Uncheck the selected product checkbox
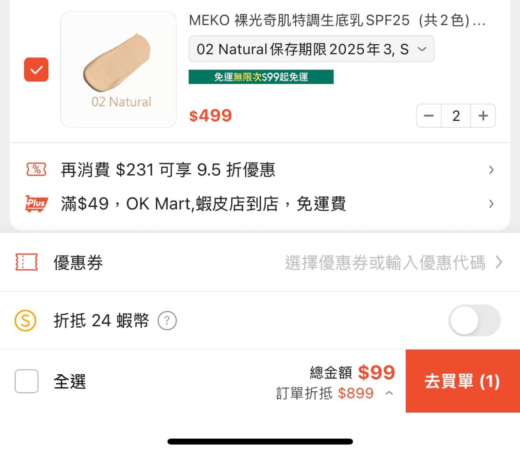 click(x=36, y=70)
